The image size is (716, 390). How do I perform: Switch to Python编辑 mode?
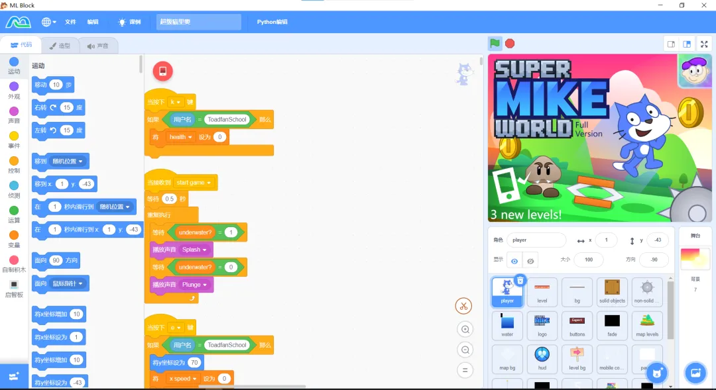[272, 21]
